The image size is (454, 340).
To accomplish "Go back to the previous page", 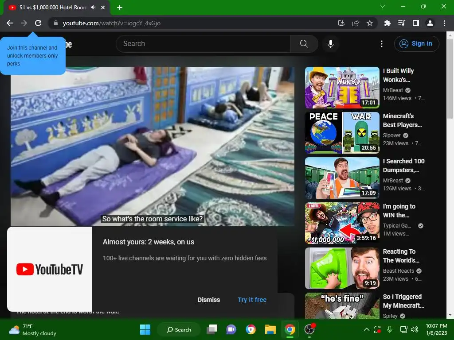I will tap(10, 23).
